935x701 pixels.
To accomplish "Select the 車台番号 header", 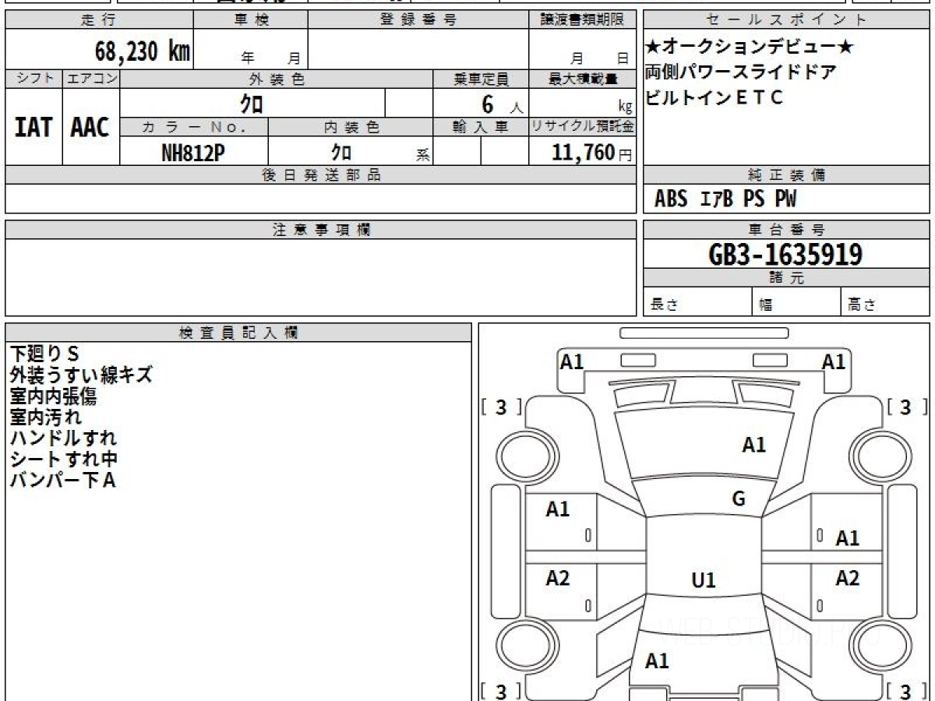I will pyautogui.click(x=787, y=230).
